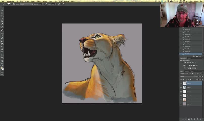
Task: Select the Horizontal Type tool
Action: pyautogui.click(x=2, y=52)
